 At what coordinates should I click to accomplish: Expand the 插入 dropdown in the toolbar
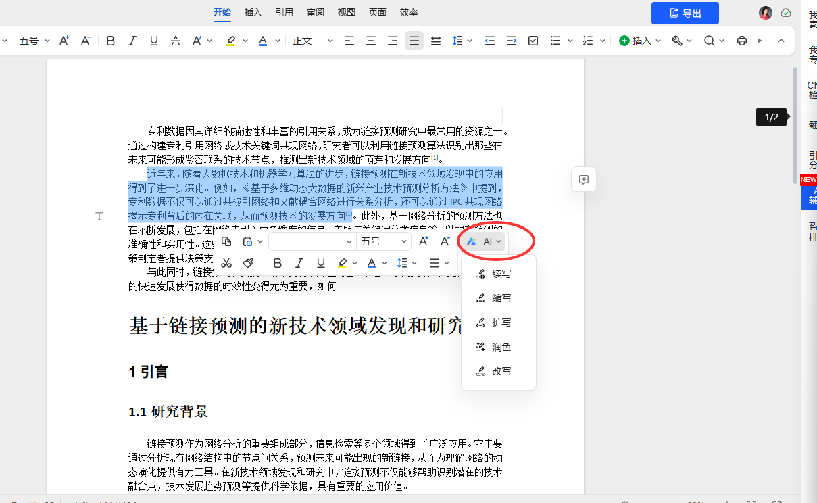(636, 41)
